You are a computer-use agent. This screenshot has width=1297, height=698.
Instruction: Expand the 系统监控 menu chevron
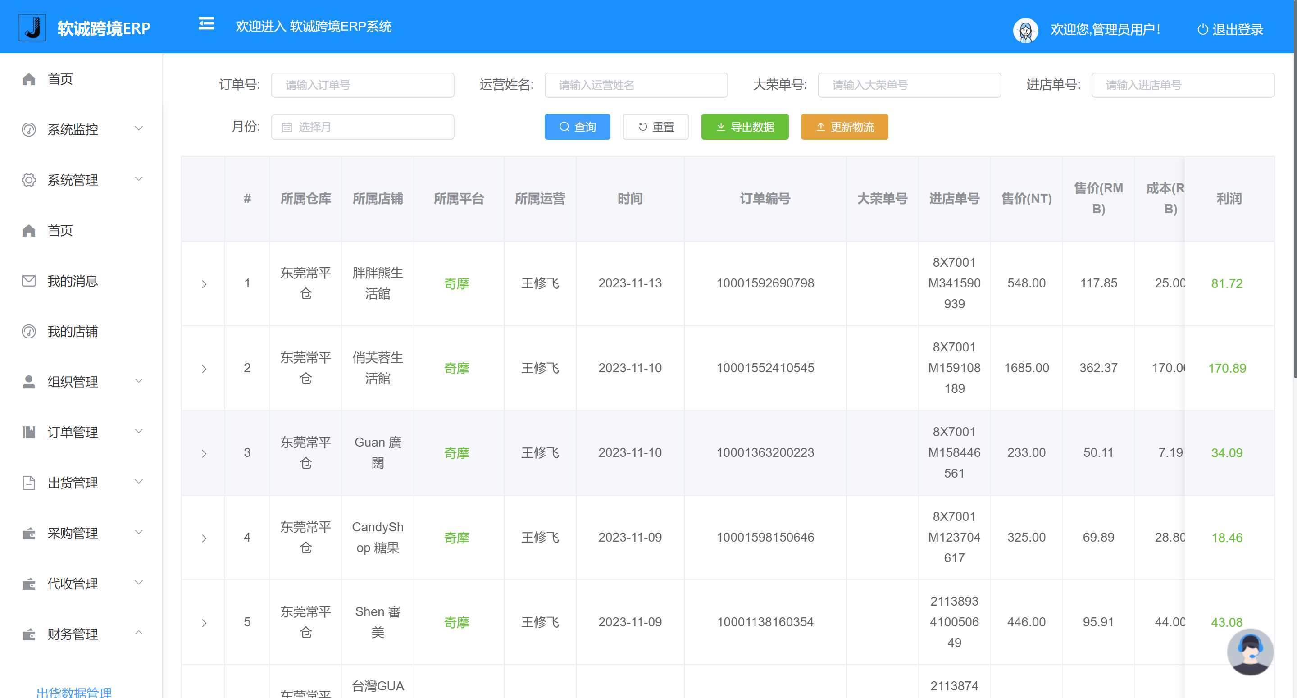(x=139, y=128)
